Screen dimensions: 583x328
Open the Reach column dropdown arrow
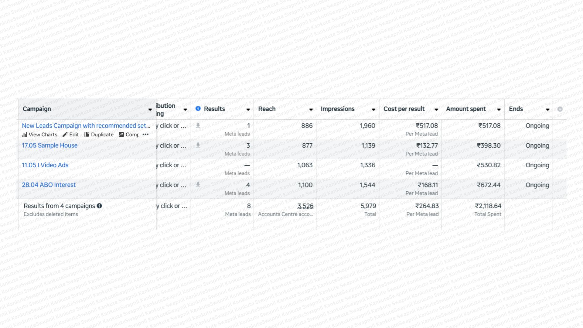pyautogui.click(x=311, y=110)
